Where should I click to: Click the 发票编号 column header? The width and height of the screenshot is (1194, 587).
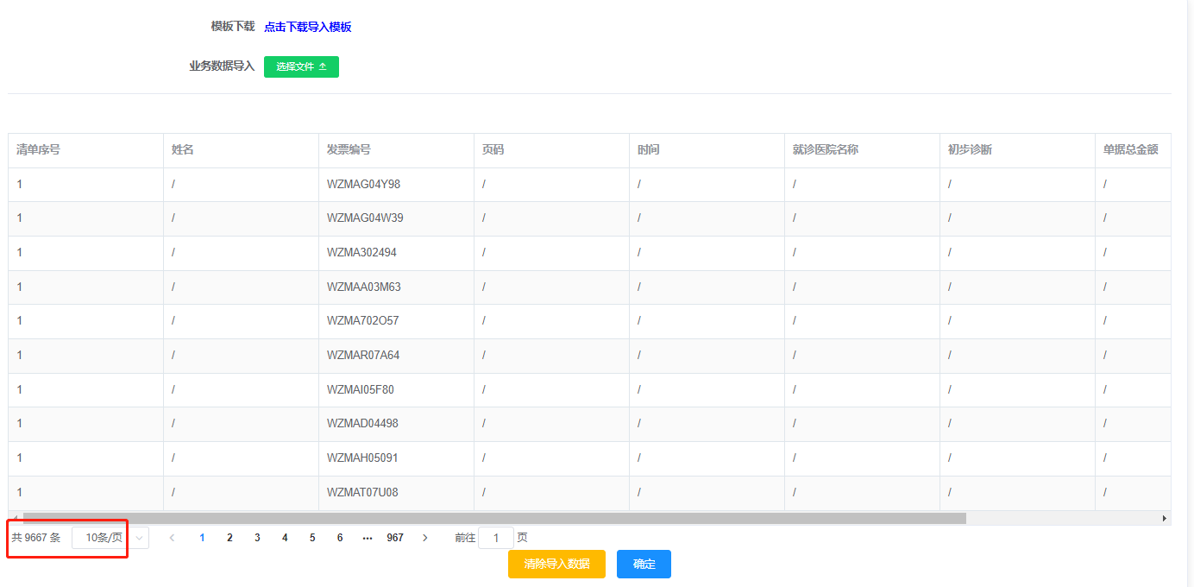349,149
